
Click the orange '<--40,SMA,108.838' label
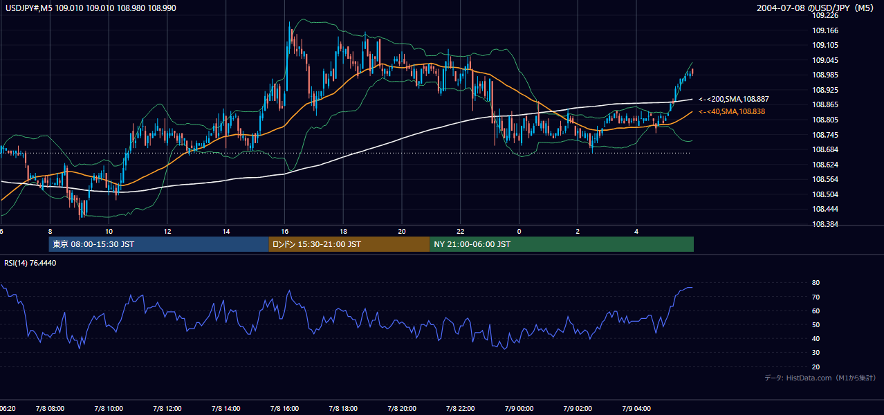point(732,111)
